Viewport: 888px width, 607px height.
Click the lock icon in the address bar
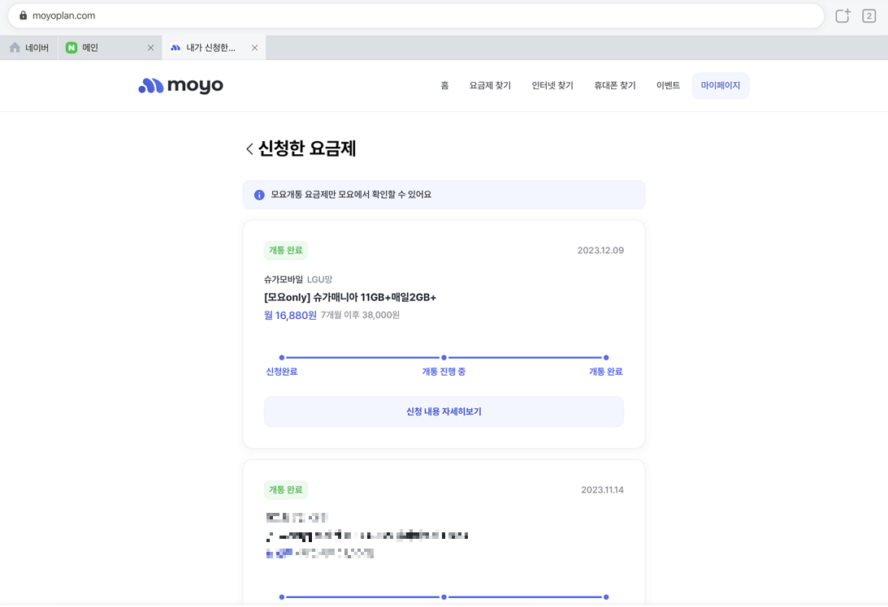pos(24,15)
